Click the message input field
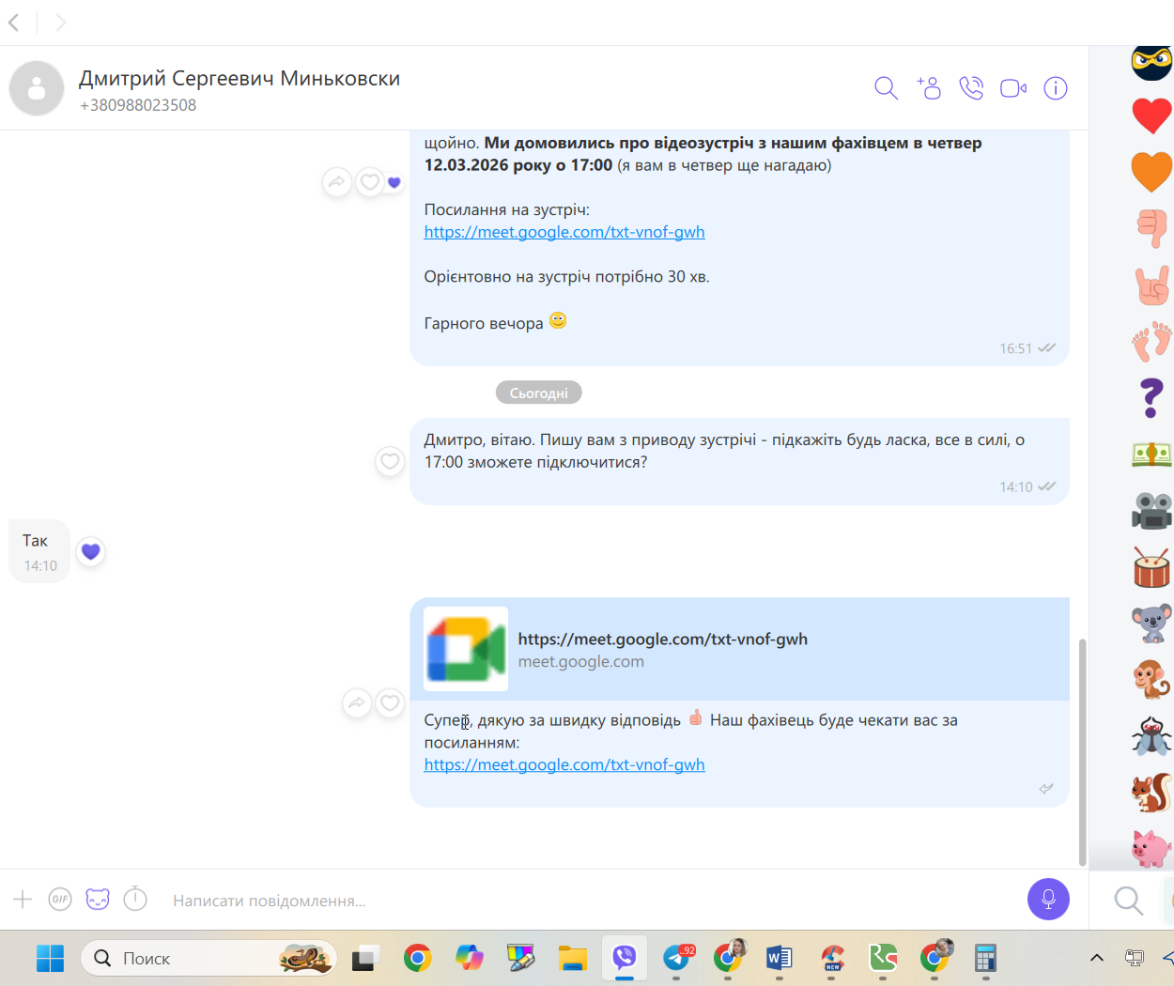The height and width of the screenshot is (986, 1174). (x=592, y=901)
